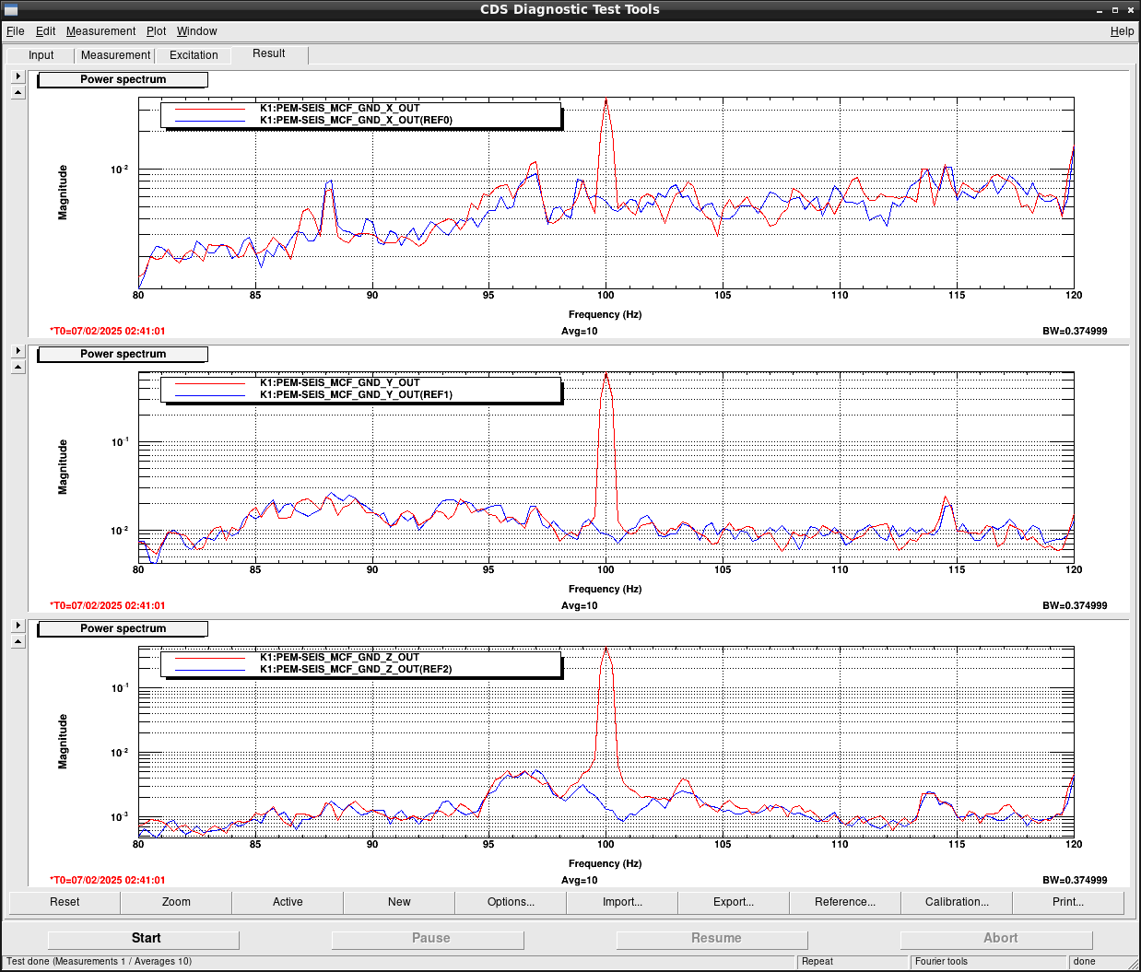Click BW=0.374999 under GND_X plot
Screen dimensions: 1141x972
(x=1075, y=331)
